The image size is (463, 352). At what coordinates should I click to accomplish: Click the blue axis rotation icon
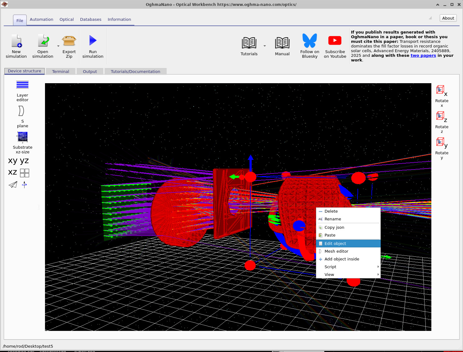coord(24,185)
